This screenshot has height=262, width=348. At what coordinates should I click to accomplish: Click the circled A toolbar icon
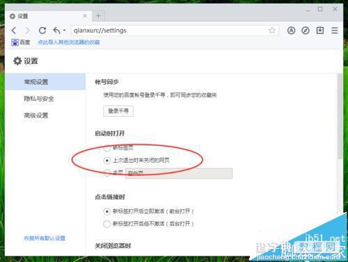pyautogui.click(x=291, y=31)
